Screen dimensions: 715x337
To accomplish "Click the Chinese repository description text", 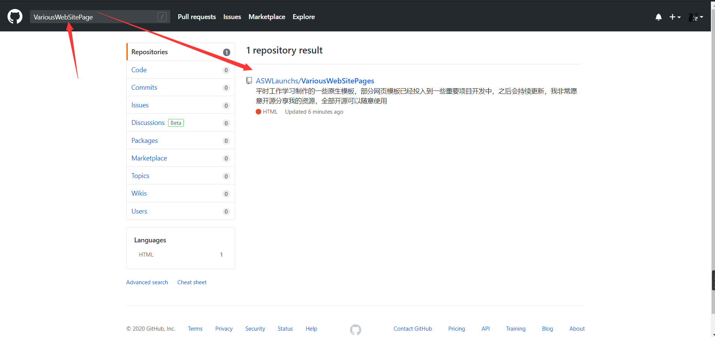I will coord(416,96).
